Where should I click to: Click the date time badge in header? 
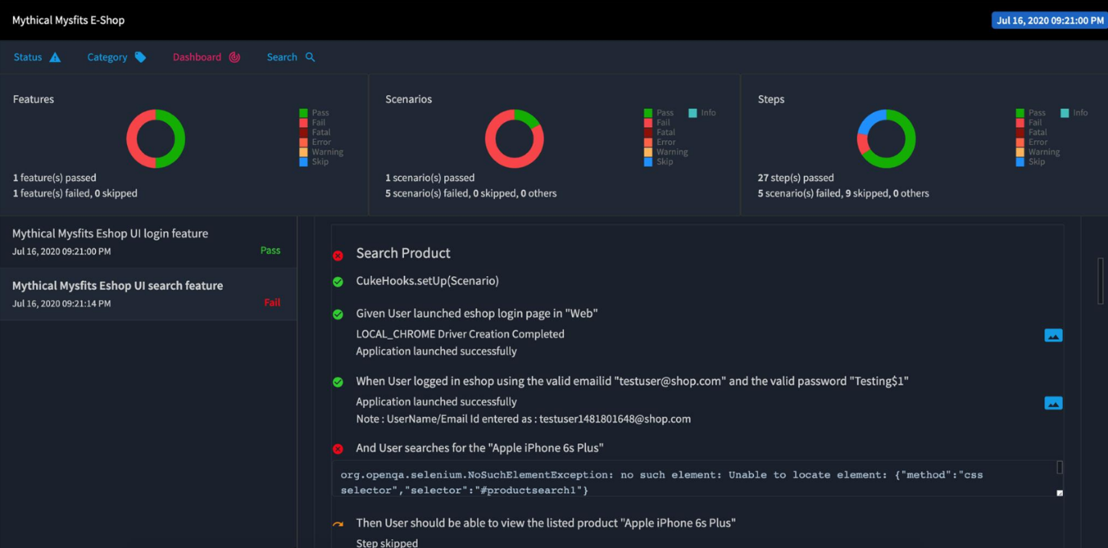[x=1049, y=20]
